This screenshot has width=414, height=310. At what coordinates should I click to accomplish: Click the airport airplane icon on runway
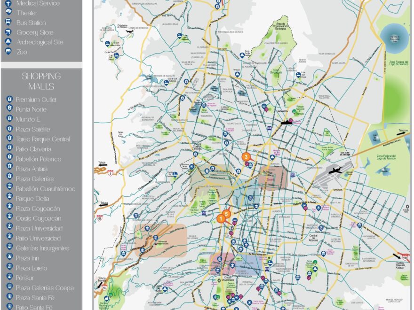click(335, 170)
